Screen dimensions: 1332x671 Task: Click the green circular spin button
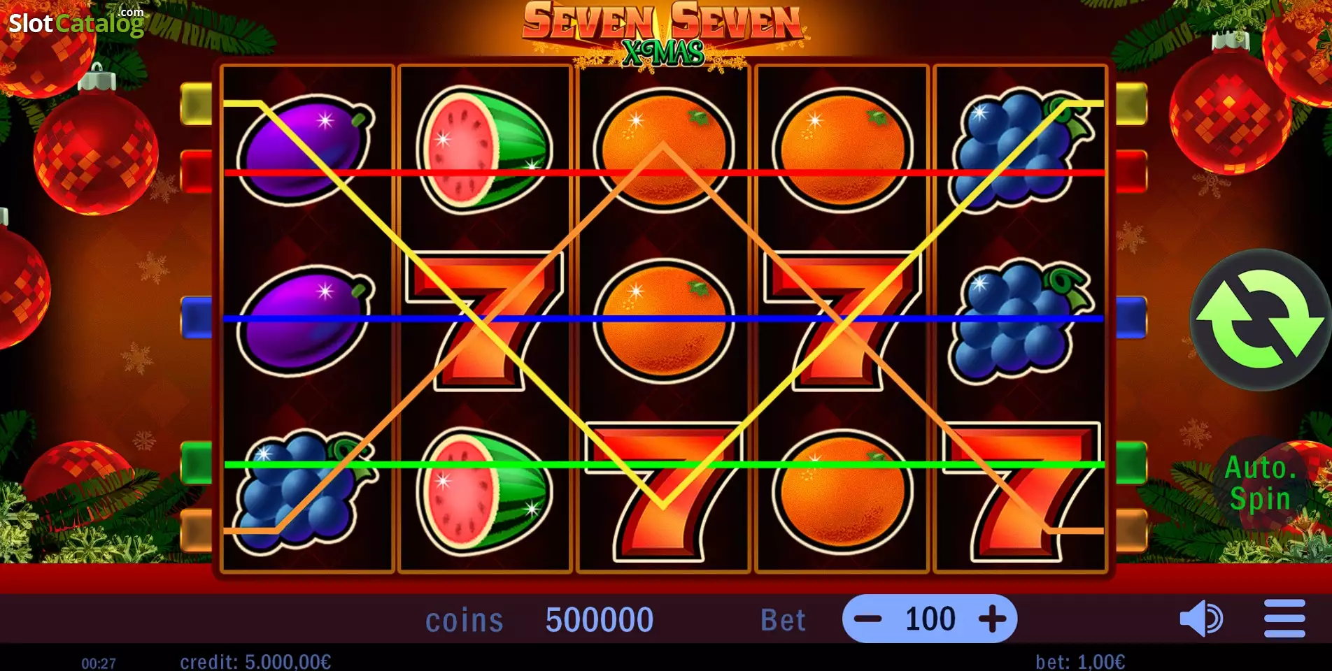coord(1261,319)
